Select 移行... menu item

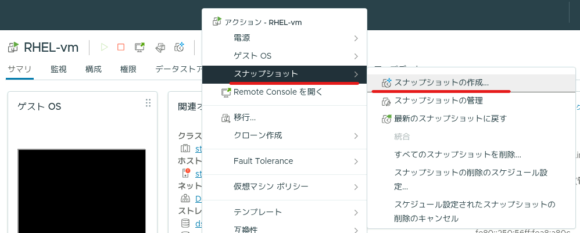284,119
